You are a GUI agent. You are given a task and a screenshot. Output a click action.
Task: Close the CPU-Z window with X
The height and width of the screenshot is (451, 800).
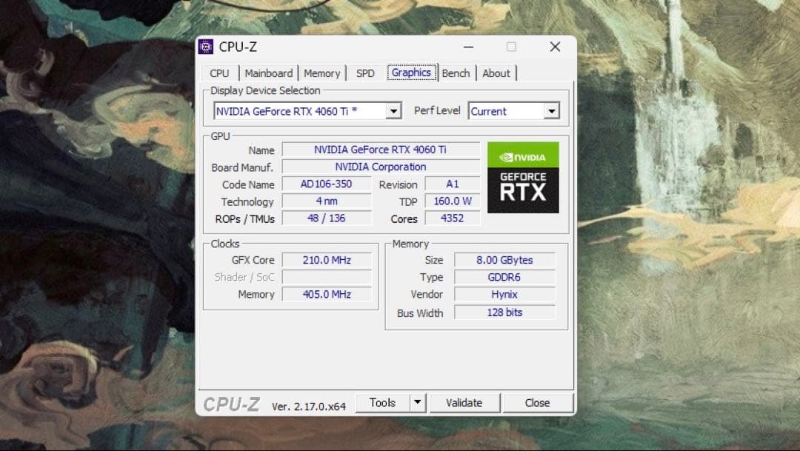[555, 47]
